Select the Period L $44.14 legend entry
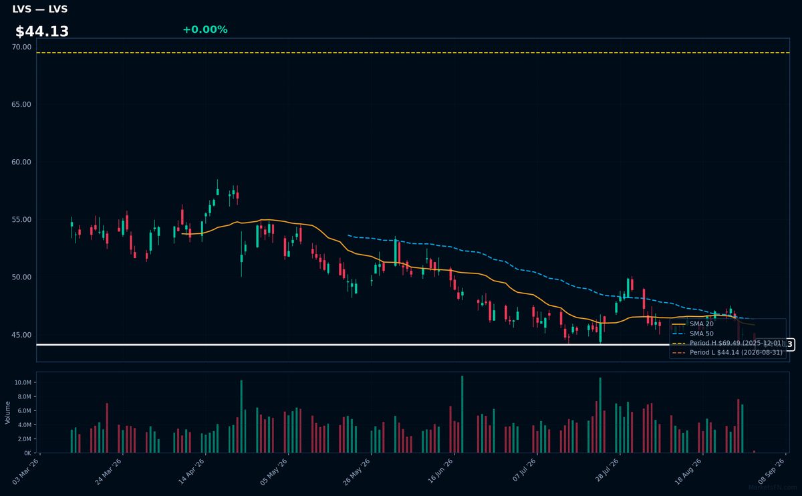 point(728,352)
